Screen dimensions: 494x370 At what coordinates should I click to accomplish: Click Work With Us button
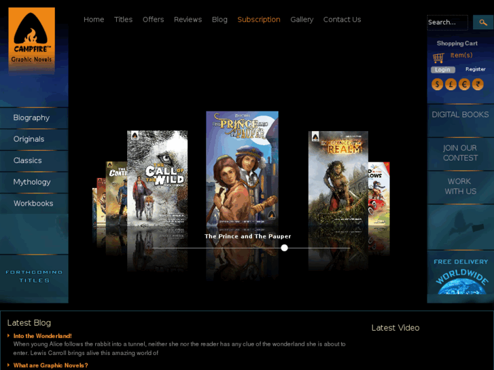[x=460, y=187]
